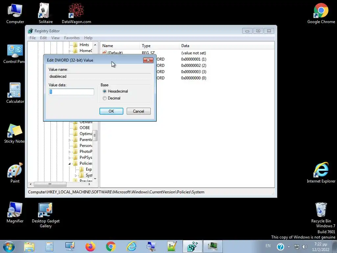Click the Data column header
The height and width of the screenshot is (253, 337).
click(226, 45)
